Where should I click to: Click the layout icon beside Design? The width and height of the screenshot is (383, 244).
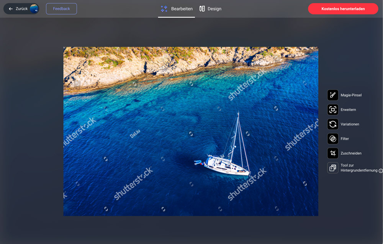pyautogui.click(x=202, y=9)
